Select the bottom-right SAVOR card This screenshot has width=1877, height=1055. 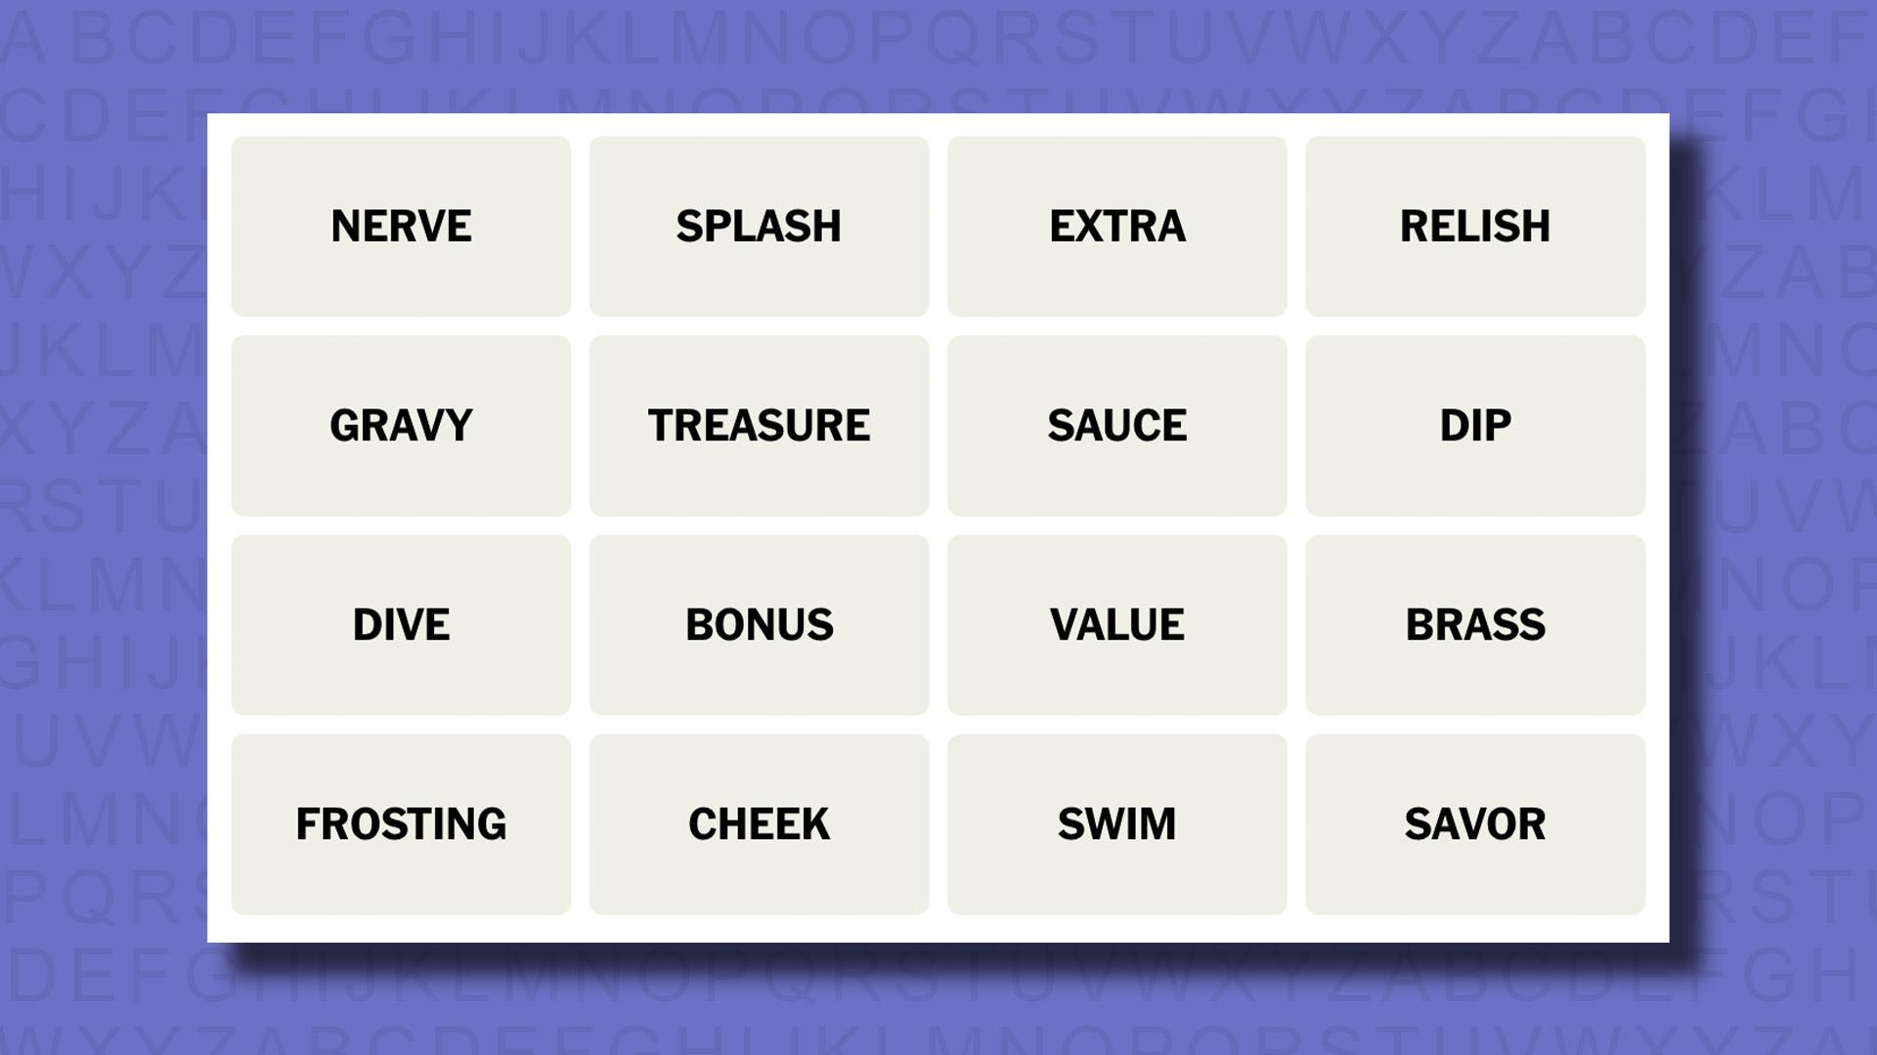point(1475,823)
